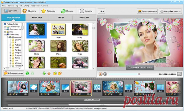Viewport: 184px width, 111px height.
Task: Open the Слайд menu
Action: point(26,6)
